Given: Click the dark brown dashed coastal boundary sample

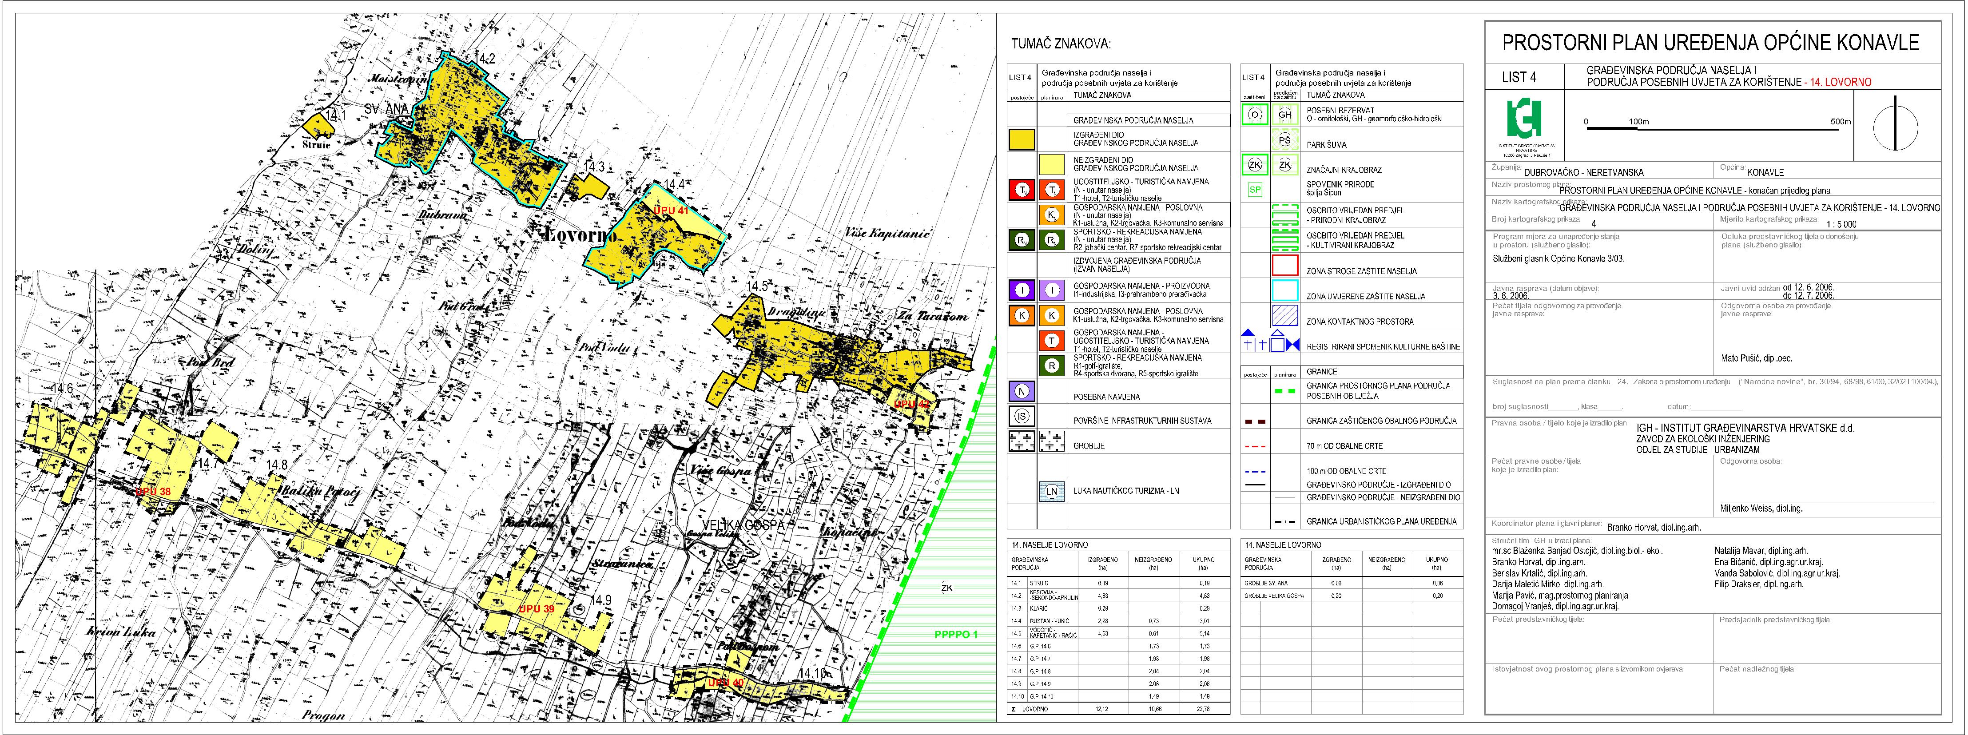Looking at the screenshot, I should tap(1256, 422).
